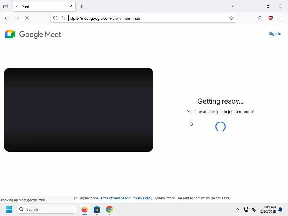Open Firefox from the taskbar
Viewport: 288px width, 216px height.
84,209
